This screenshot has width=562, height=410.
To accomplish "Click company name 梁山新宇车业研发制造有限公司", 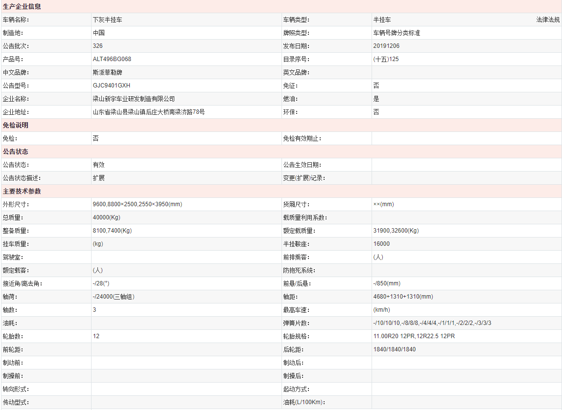I will pos(134,99).
